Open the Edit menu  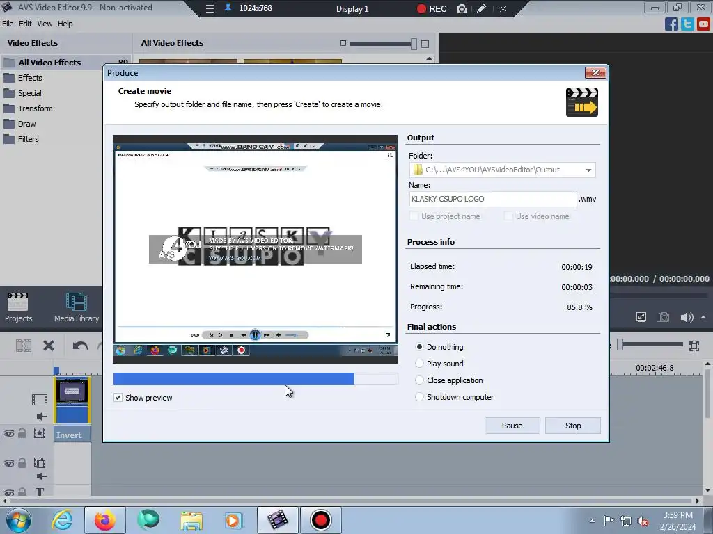25,24
